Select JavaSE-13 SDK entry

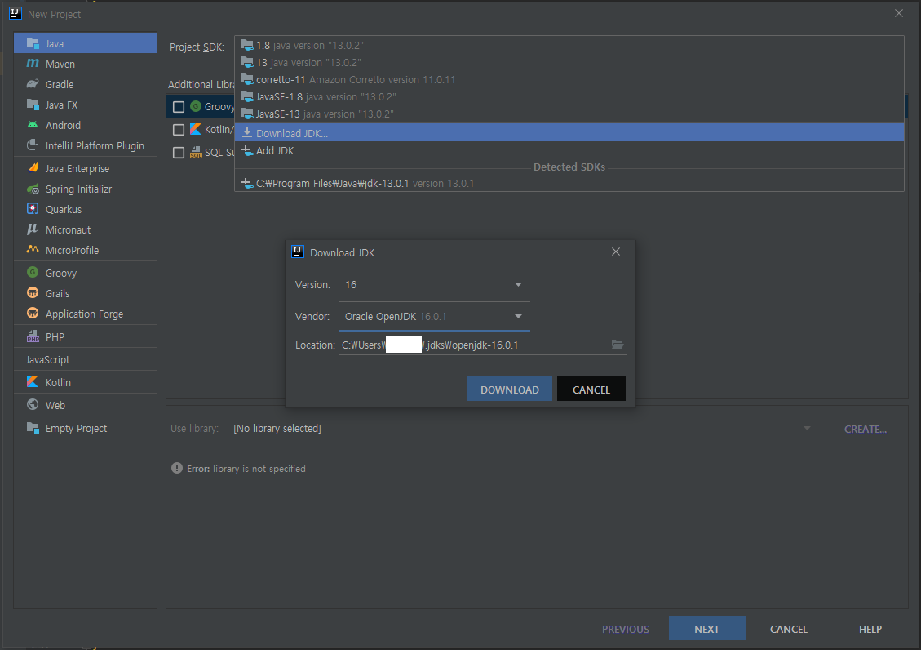569,114
